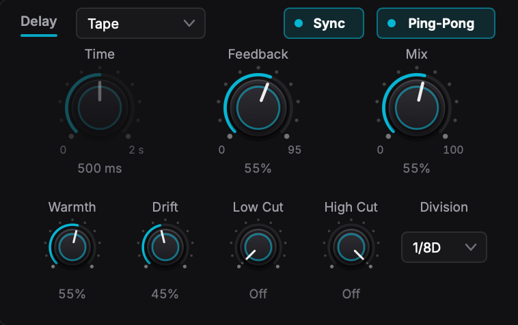Click the 95 maximum feedback label
518x325 pixels.
(295, 150)
